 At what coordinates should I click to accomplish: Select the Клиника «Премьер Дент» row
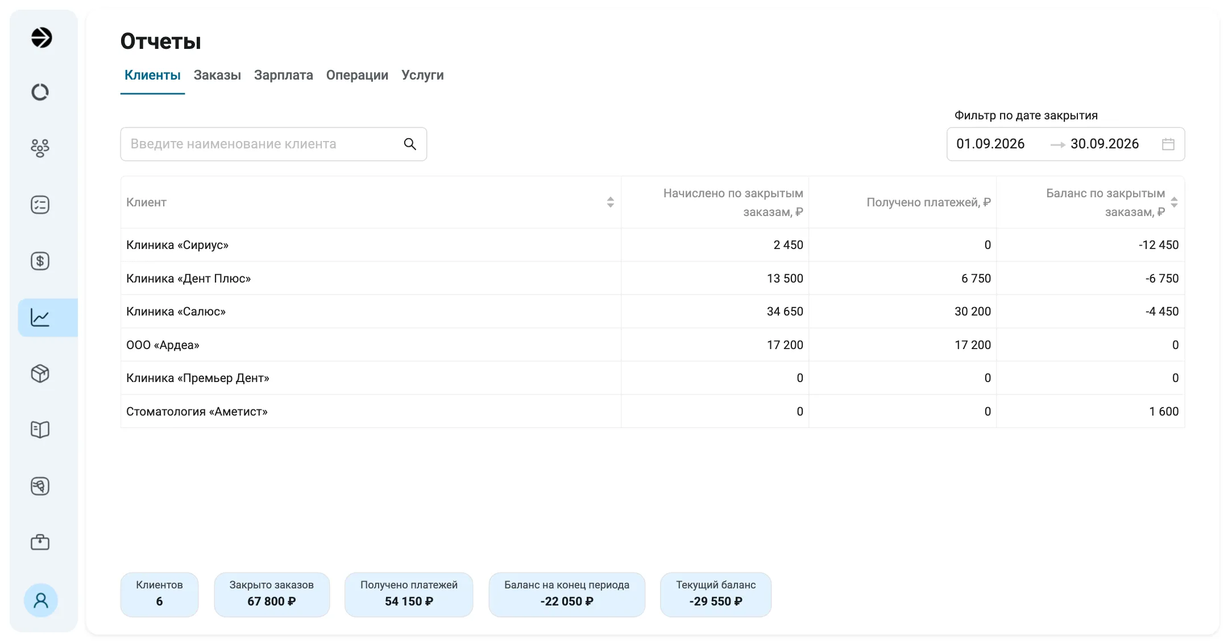coord(653,378)
